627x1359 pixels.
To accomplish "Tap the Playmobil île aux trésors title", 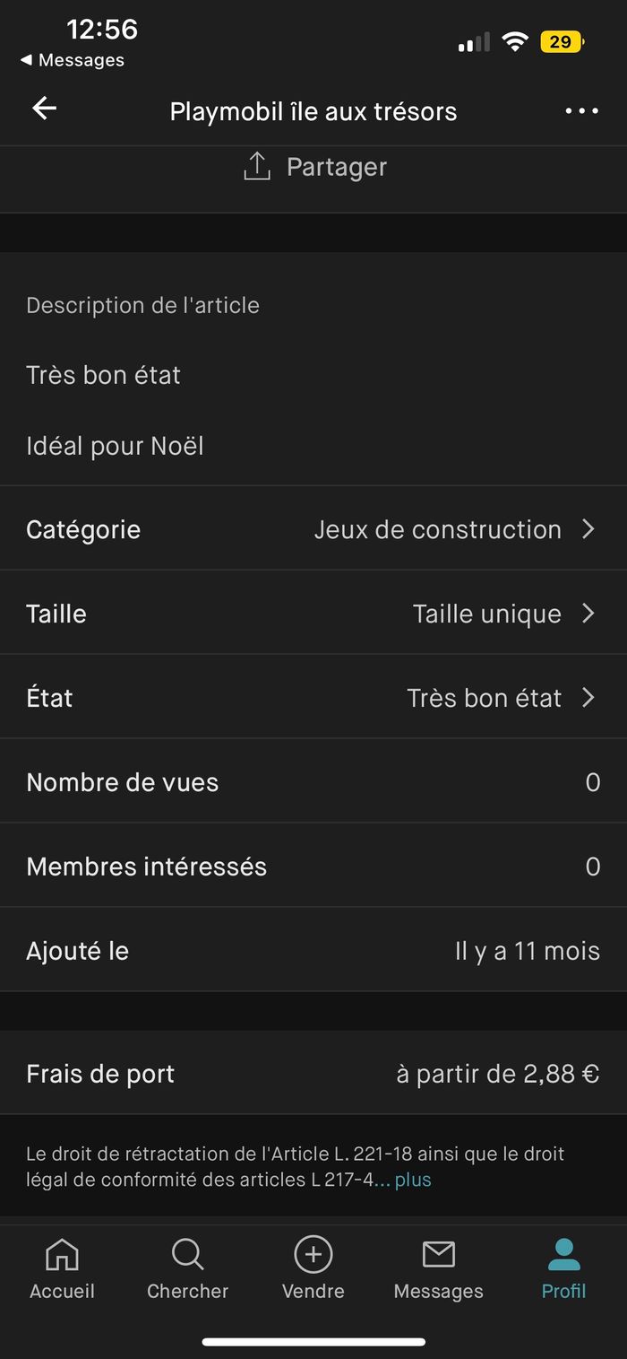I will point(313,111).
